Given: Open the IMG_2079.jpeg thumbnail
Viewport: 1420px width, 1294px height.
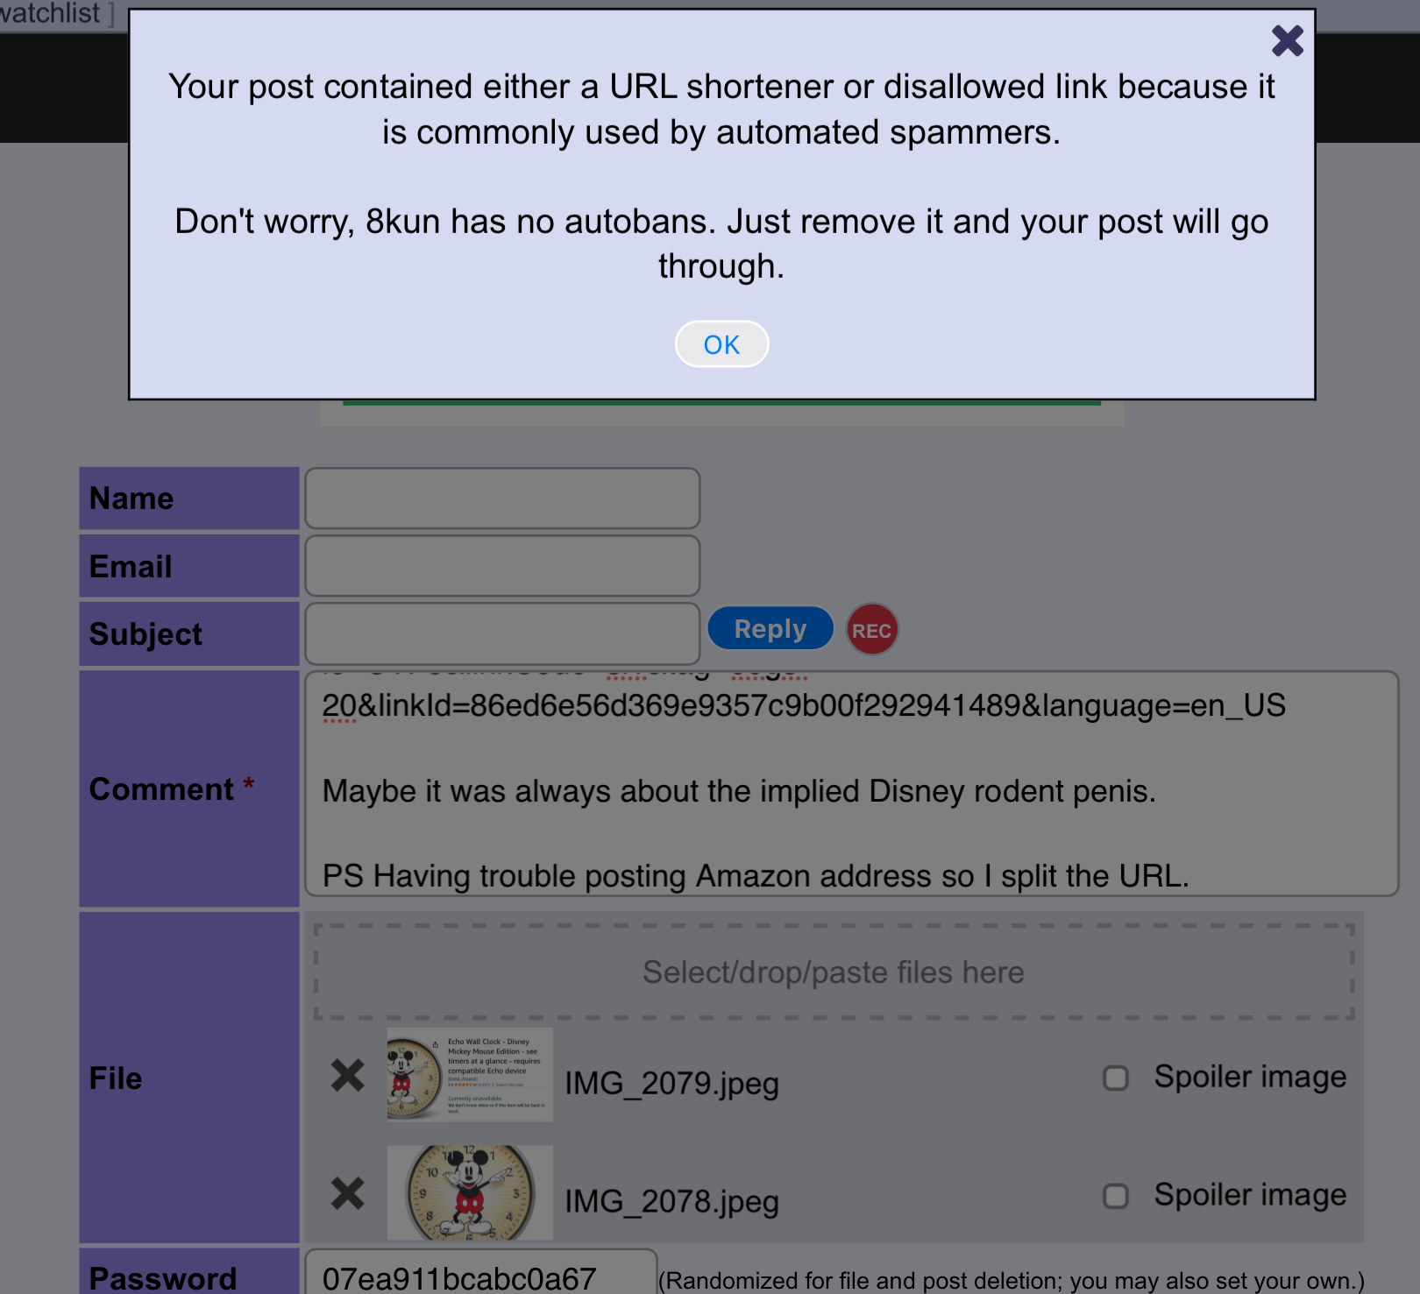Looking at the screenshot, I should pyautogui.click(x=470, y=1075).
